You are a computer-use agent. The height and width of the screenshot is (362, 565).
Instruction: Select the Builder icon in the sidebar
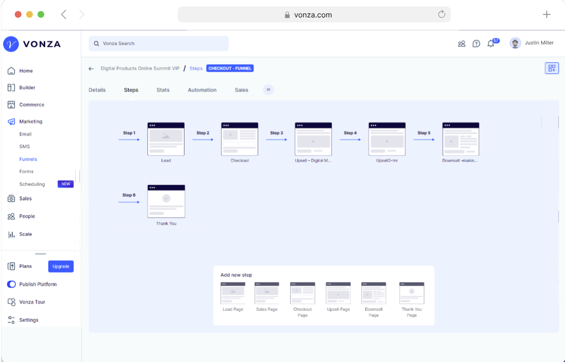pyautogui.click(x=11, y=87)
